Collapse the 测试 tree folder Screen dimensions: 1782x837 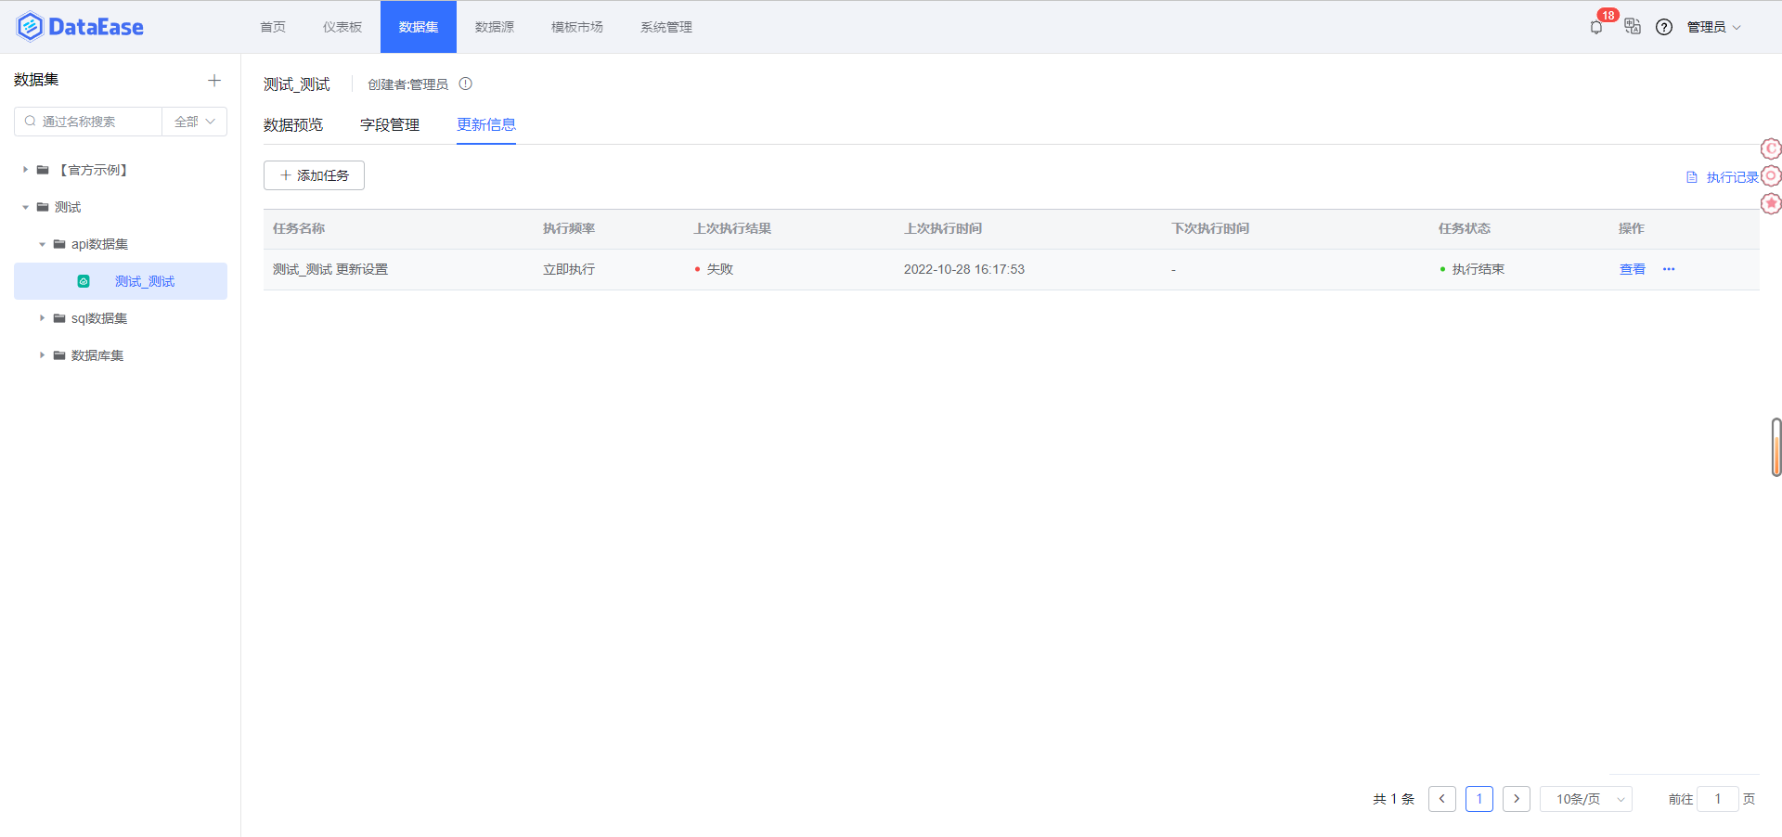(25, 207)
